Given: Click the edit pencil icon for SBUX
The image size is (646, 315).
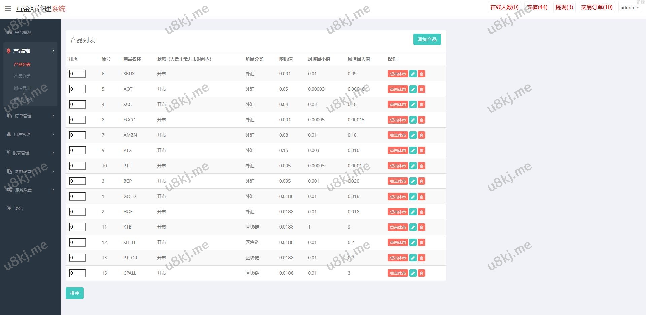Looking at the screenshot, I should [413, 74].
